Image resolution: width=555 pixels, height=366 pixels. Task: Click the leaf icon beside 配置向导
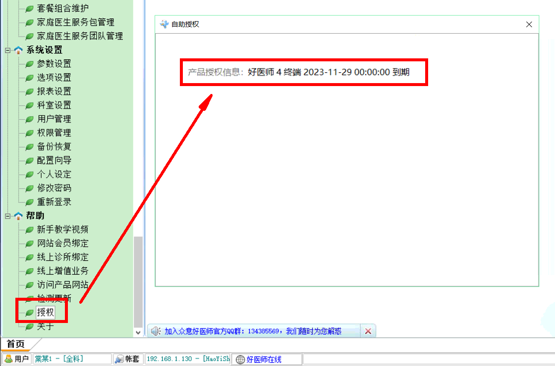tap(29, 161)
